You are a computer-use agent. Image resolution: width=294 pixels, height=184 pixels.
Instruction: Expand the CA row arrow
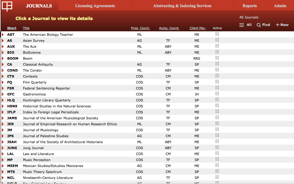point(3,64)
